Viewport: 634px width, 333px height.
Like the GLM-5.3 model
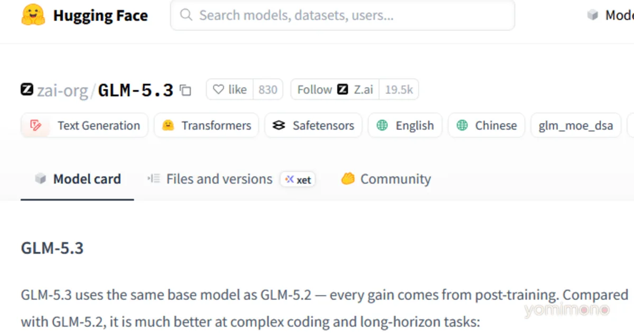(230, 90)
